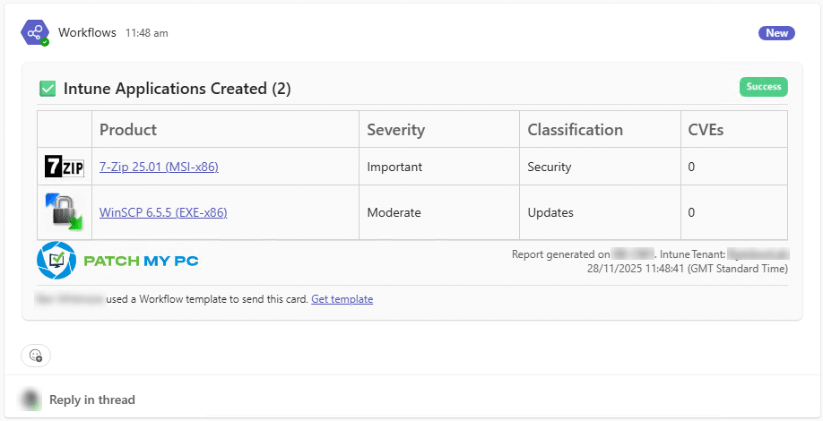Click the 11:48 am message timestamp
The width and height of the screenshot is (823, 421).
(146, 33)
